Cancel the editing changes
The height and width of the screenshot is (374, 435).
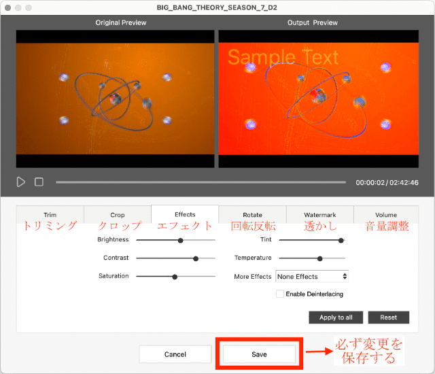coord(175,354)
